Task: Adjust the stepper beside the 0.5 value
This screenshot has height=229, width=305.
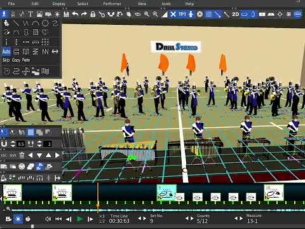Action: tap(13, 144)
